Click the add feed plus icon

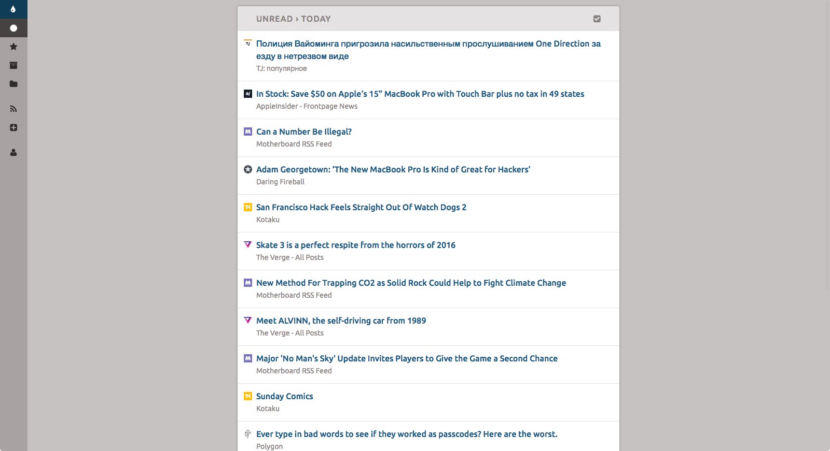pos(13,127)
